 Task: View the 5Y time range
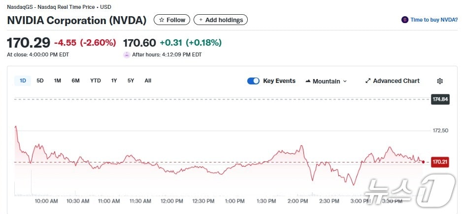coord(131,80)
